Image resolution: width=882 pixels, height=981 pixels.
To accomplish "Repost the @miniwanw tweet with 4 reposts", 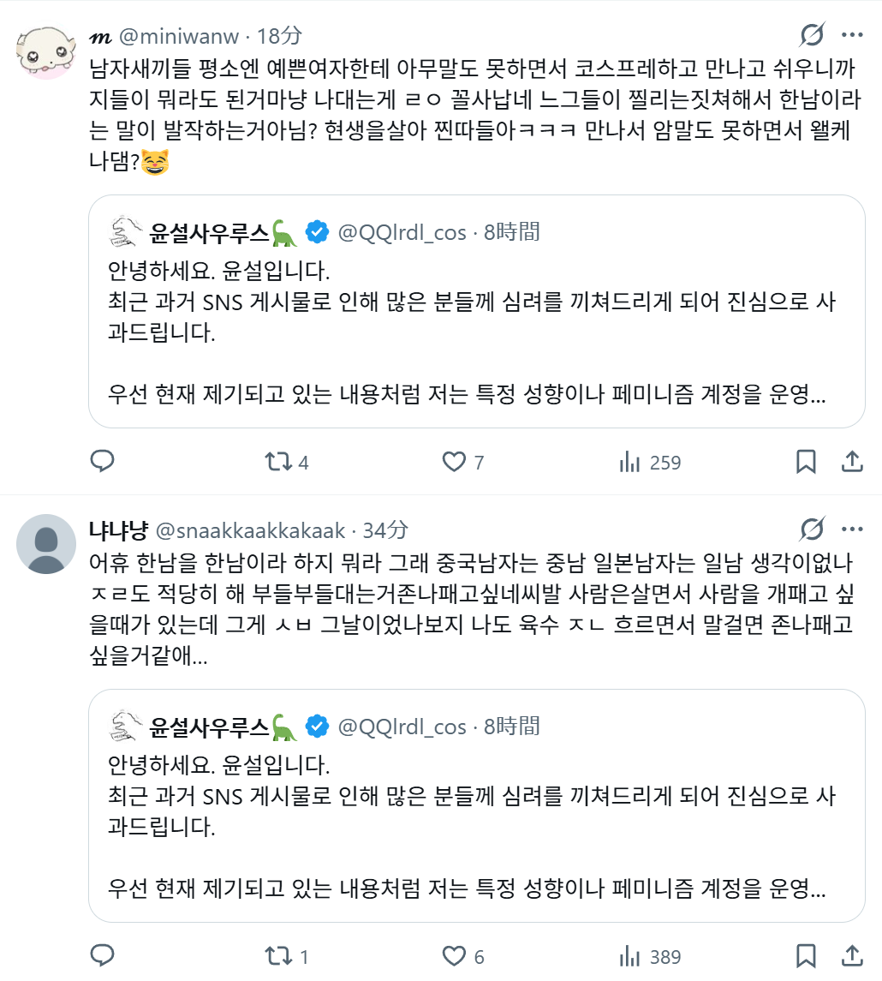I will pyautogui.click(x=286, y=462).
